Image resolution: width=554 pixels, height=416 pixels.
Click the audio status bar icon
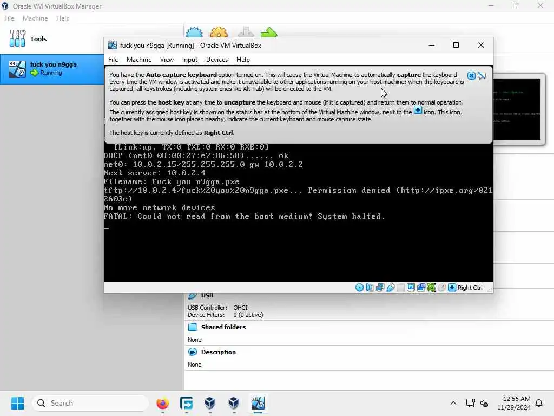pyautogui.click(x=370, y=288)
